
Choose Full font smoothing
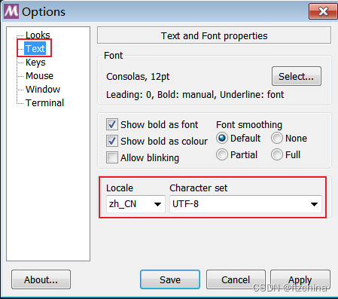pos(277,154)
